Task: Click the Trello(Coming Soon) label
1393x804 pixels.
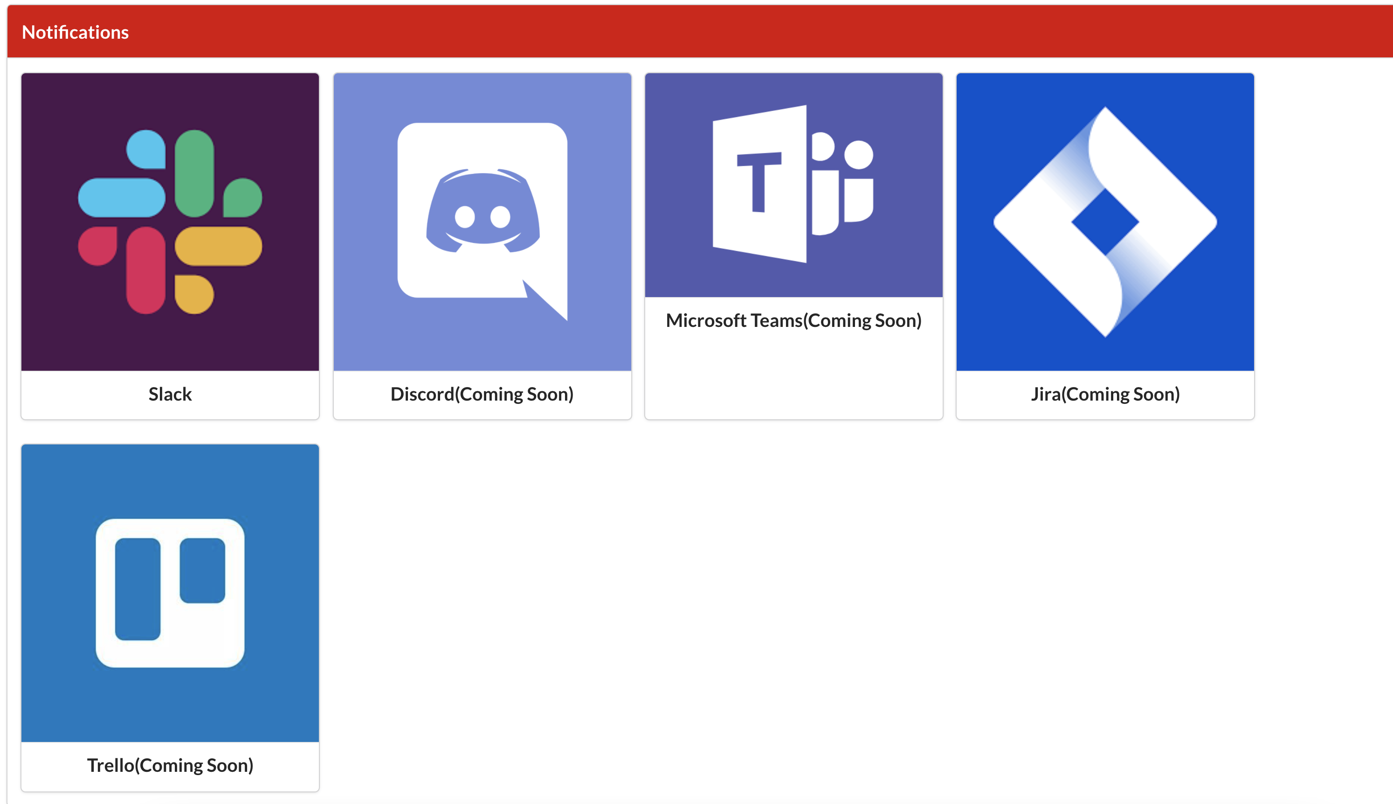Action: click(x=170, y=765)
